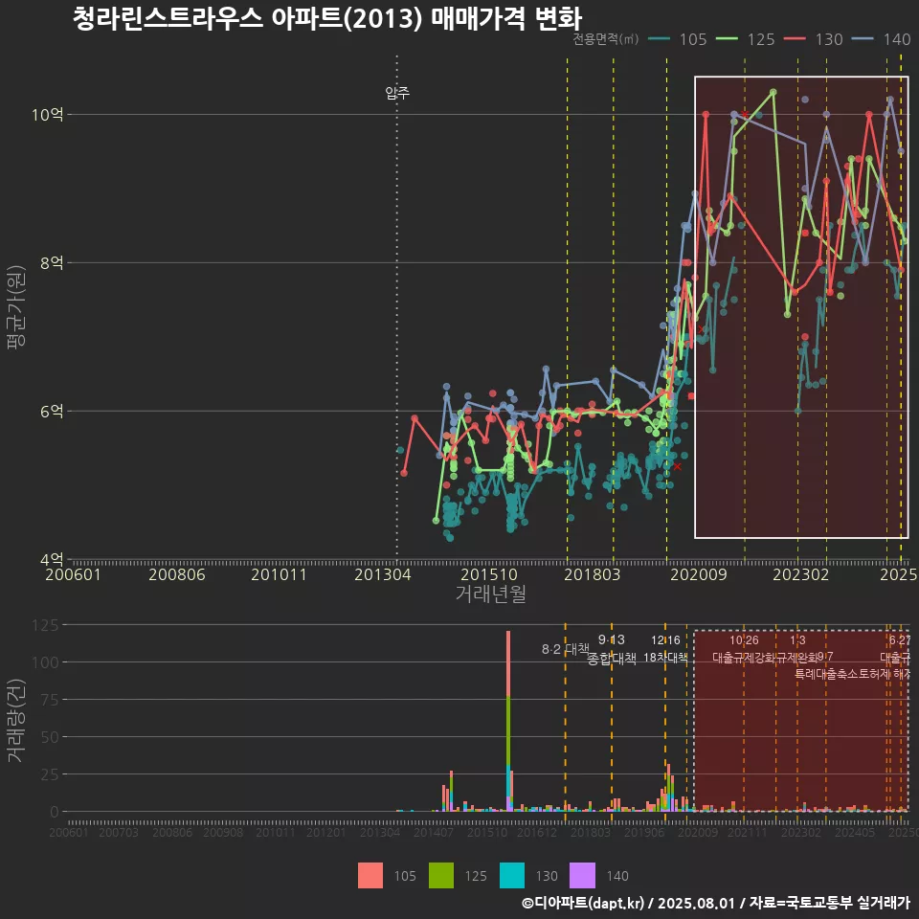Click the 10.26 대출규제강화 policy marker label
Viewport: 919px width, 919px height.
(x=745, y=649)
